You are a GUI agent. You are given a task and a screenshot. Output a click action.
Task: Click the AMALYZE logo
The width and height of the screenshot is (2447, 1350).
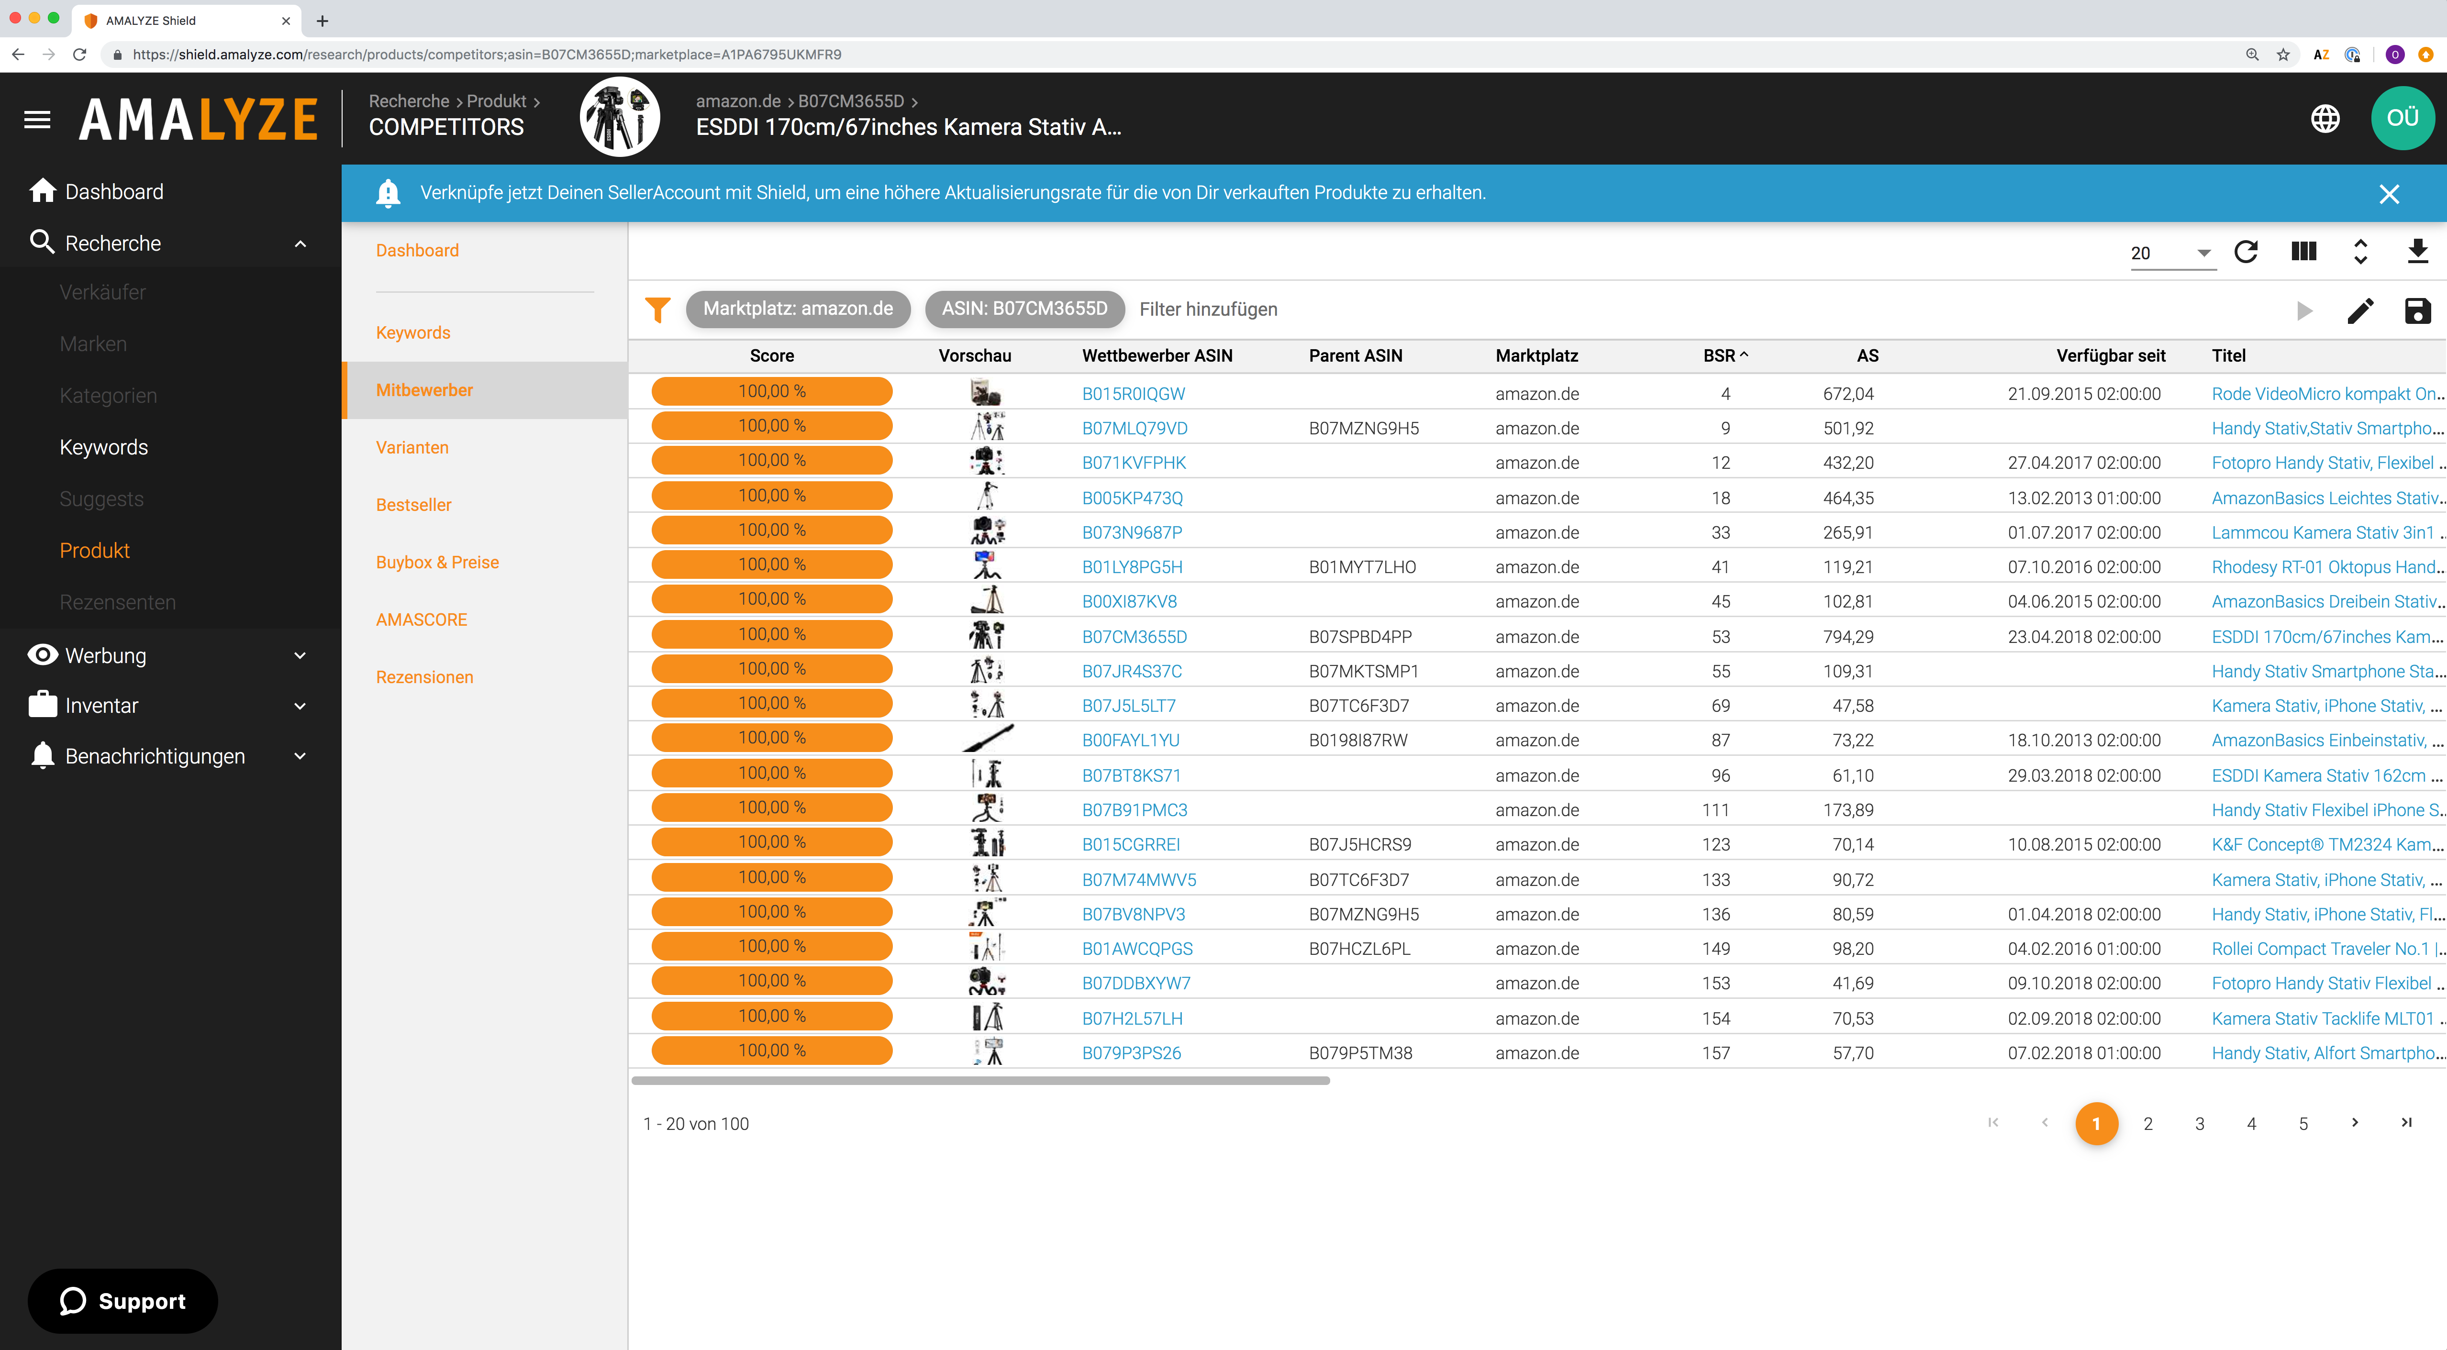tap(198, 119)
